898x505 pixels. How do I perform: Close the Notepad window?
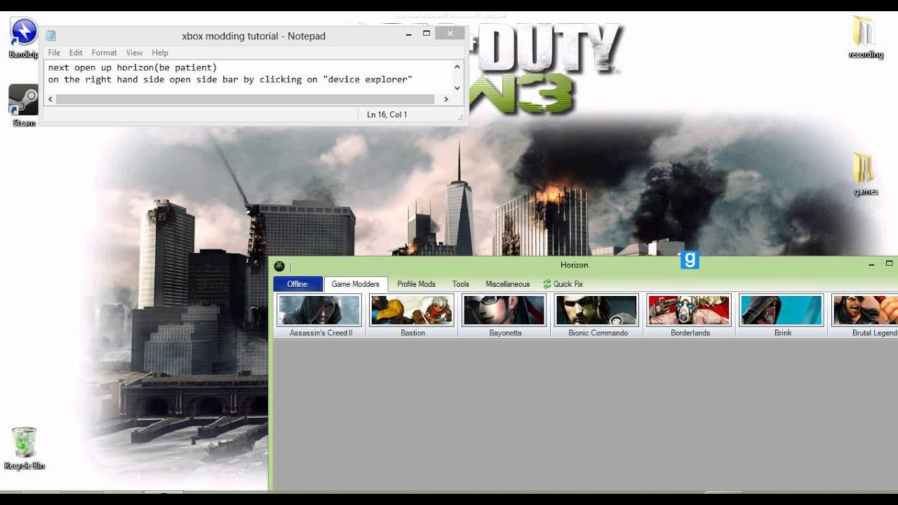(449, 33)
